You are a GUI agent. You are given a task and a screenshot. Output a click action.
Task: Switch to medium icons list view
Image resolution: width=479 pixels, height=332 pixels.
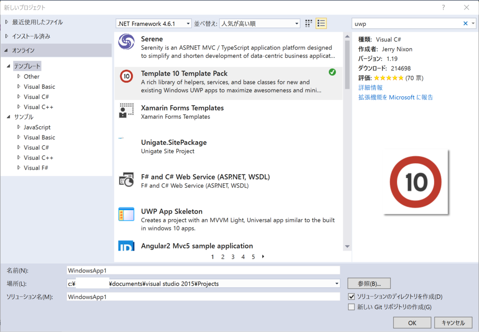click(321, 23)
